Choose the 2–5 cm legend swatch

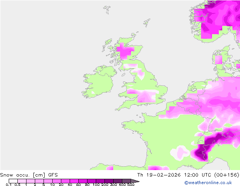coord(39,181)
